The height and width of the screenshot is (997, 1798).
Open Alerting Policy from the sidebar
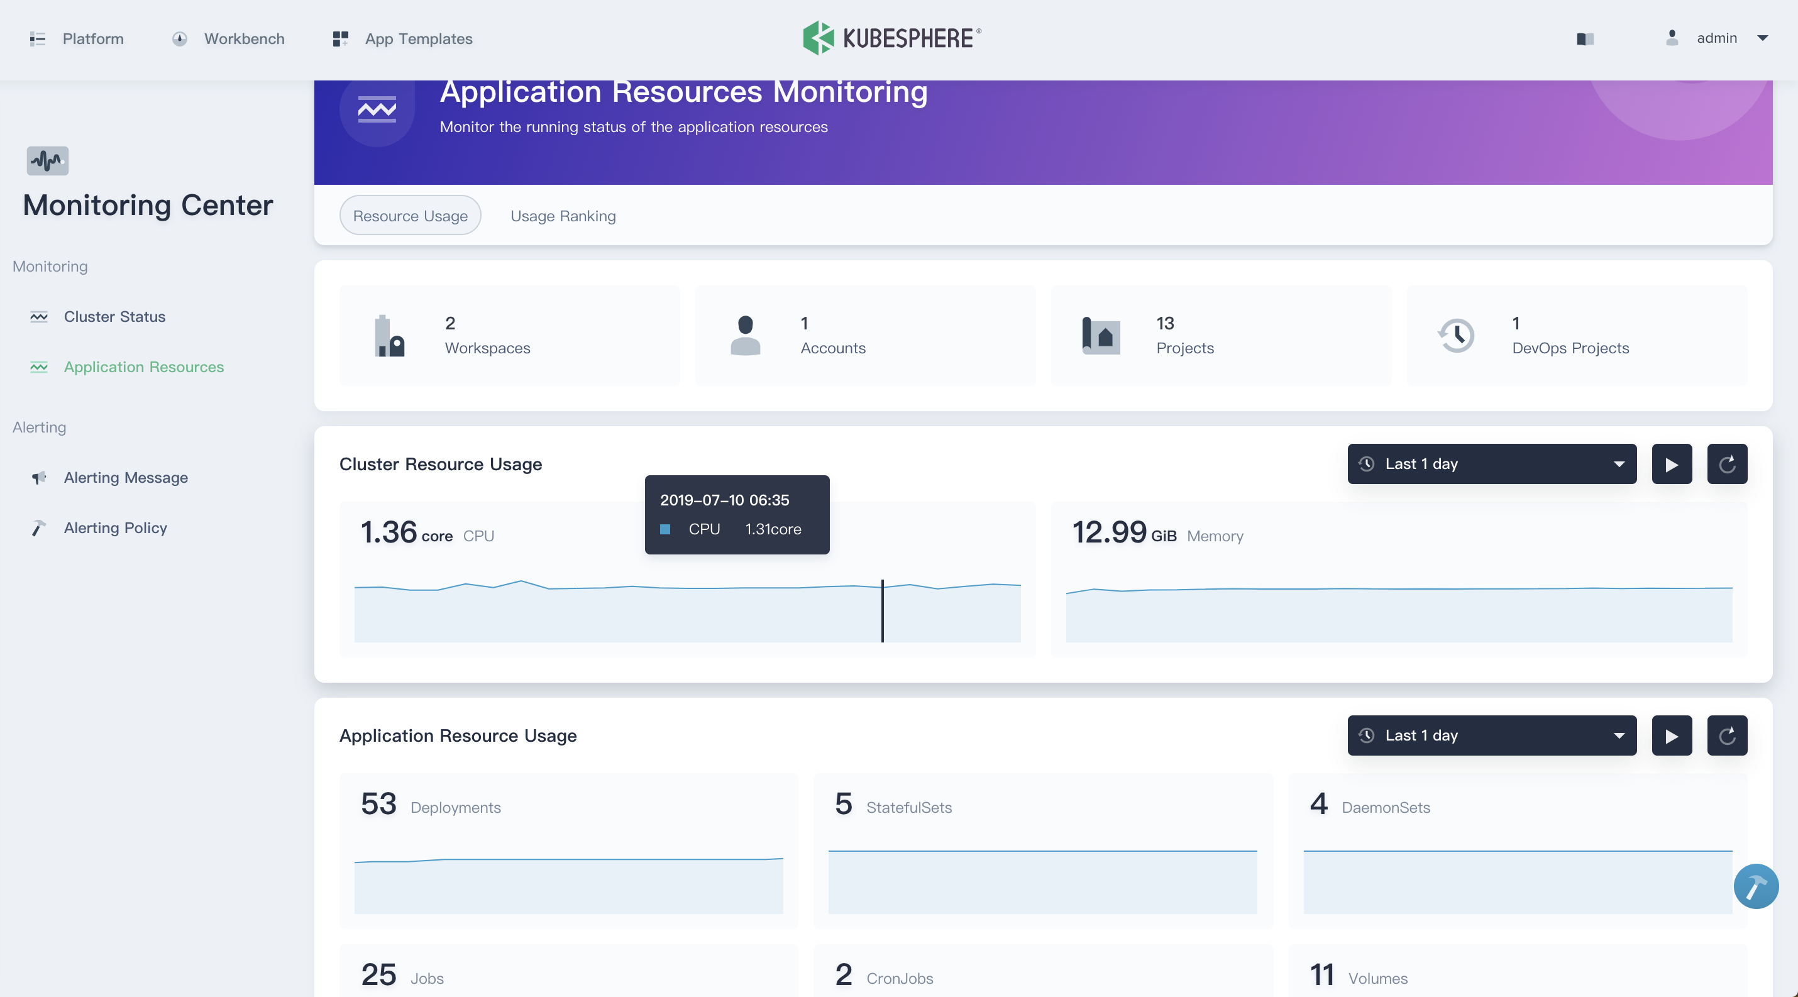click(115, 528)
